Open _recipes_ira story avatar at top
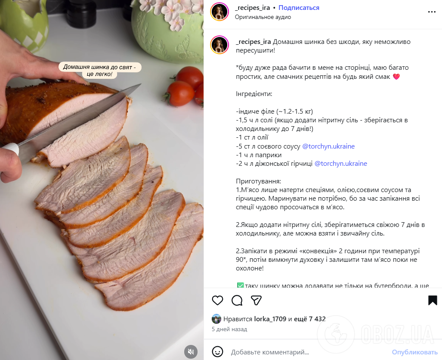 (219, 12)
